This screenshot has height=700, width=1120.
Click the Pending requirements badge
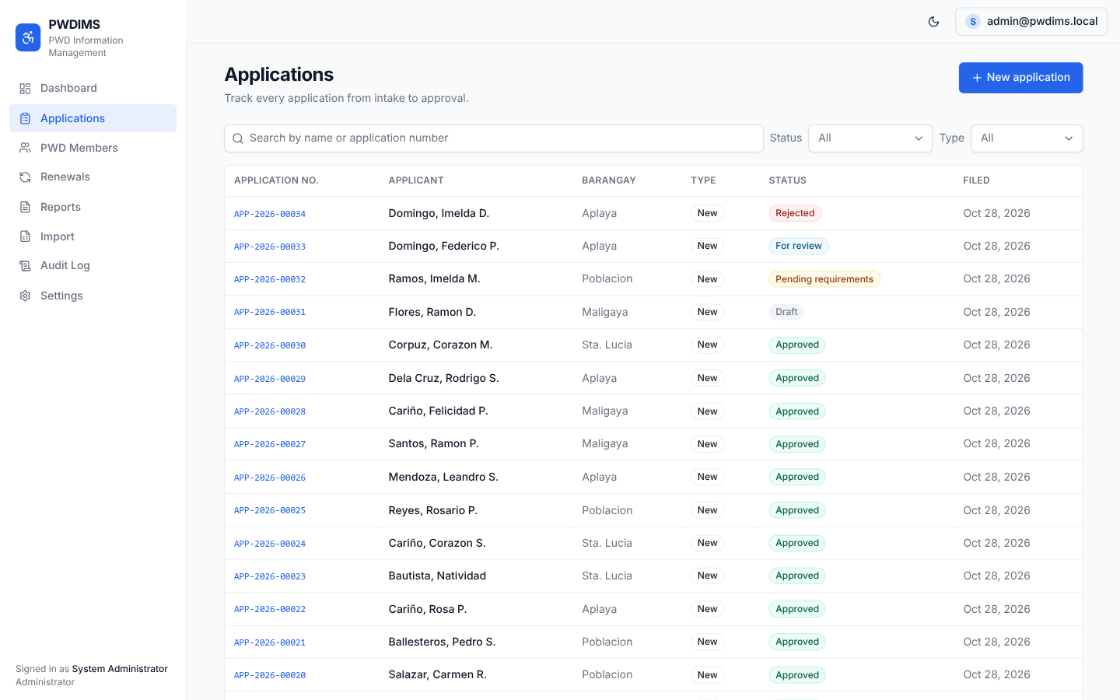[x=824, y=279]
